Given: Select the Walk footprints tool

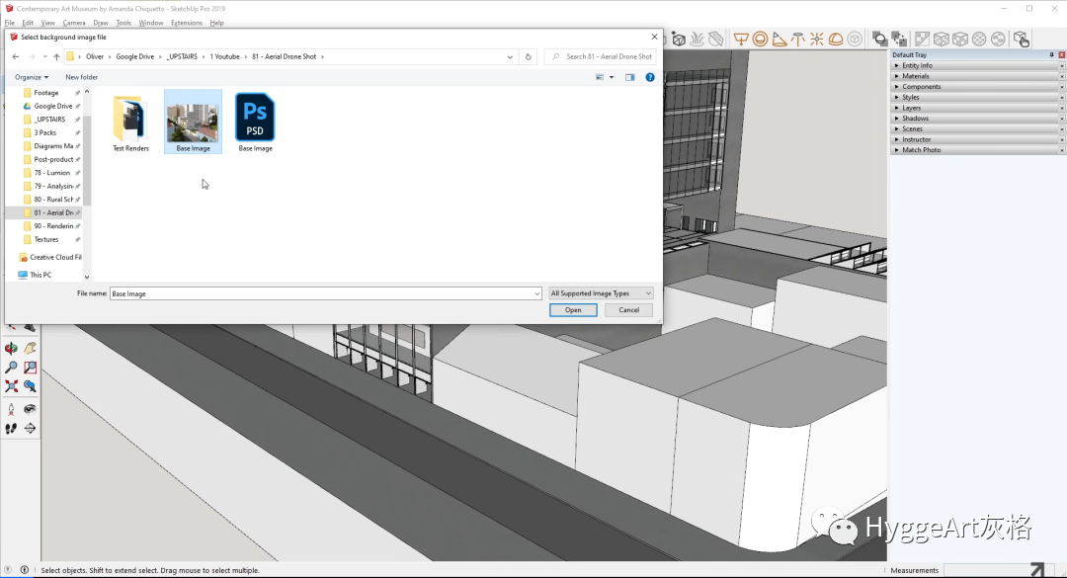Looking at the screenshot, I should point(11,428).
